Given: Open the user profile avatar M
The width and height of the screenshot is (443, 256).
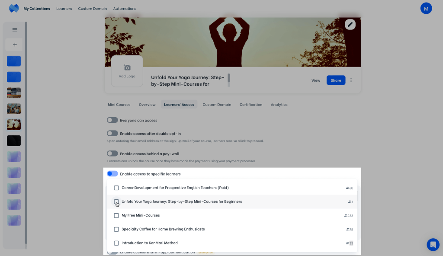Looking at the screenshot, I should click(426, 8).
